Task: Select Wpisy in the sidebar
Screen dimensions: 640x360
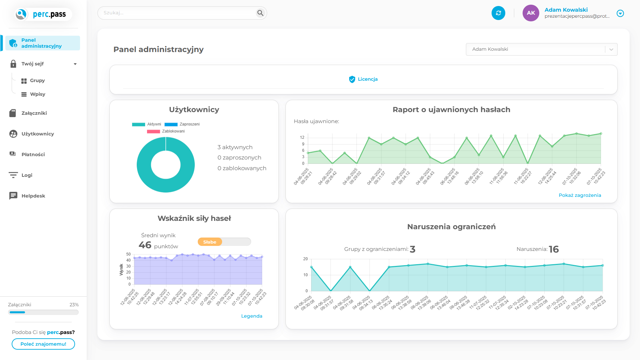Action: coord(37,94)
